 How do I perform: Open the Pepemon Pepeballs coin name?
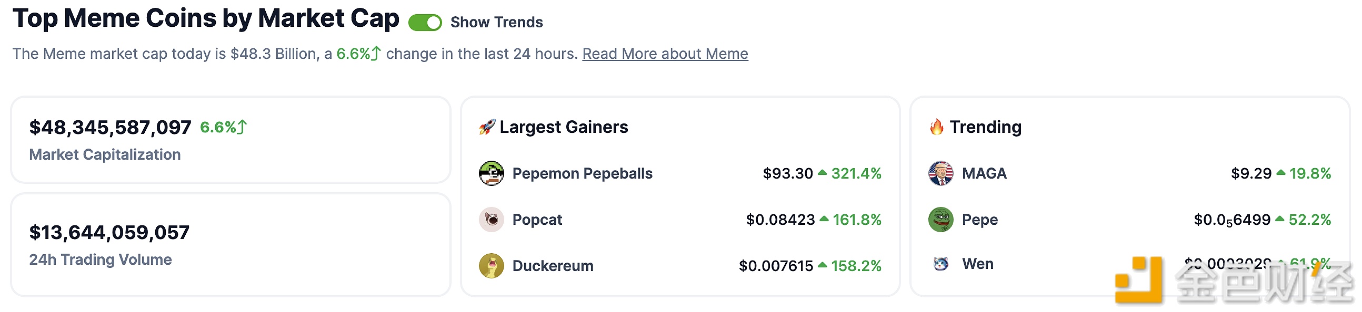(x=582, y=173)
